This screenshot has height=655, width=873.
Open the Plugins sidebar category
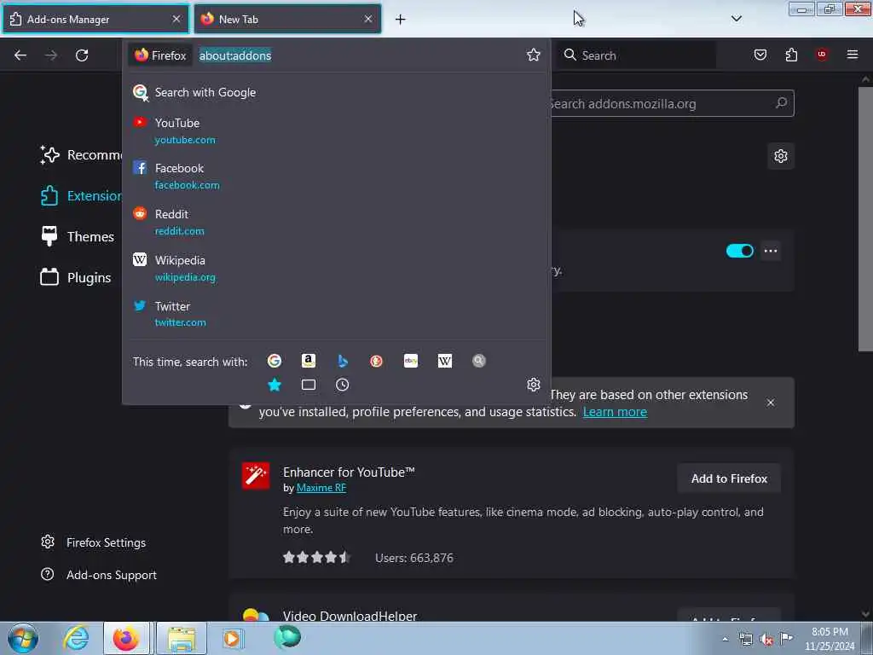pyautogui.click(x=76, y=277)
